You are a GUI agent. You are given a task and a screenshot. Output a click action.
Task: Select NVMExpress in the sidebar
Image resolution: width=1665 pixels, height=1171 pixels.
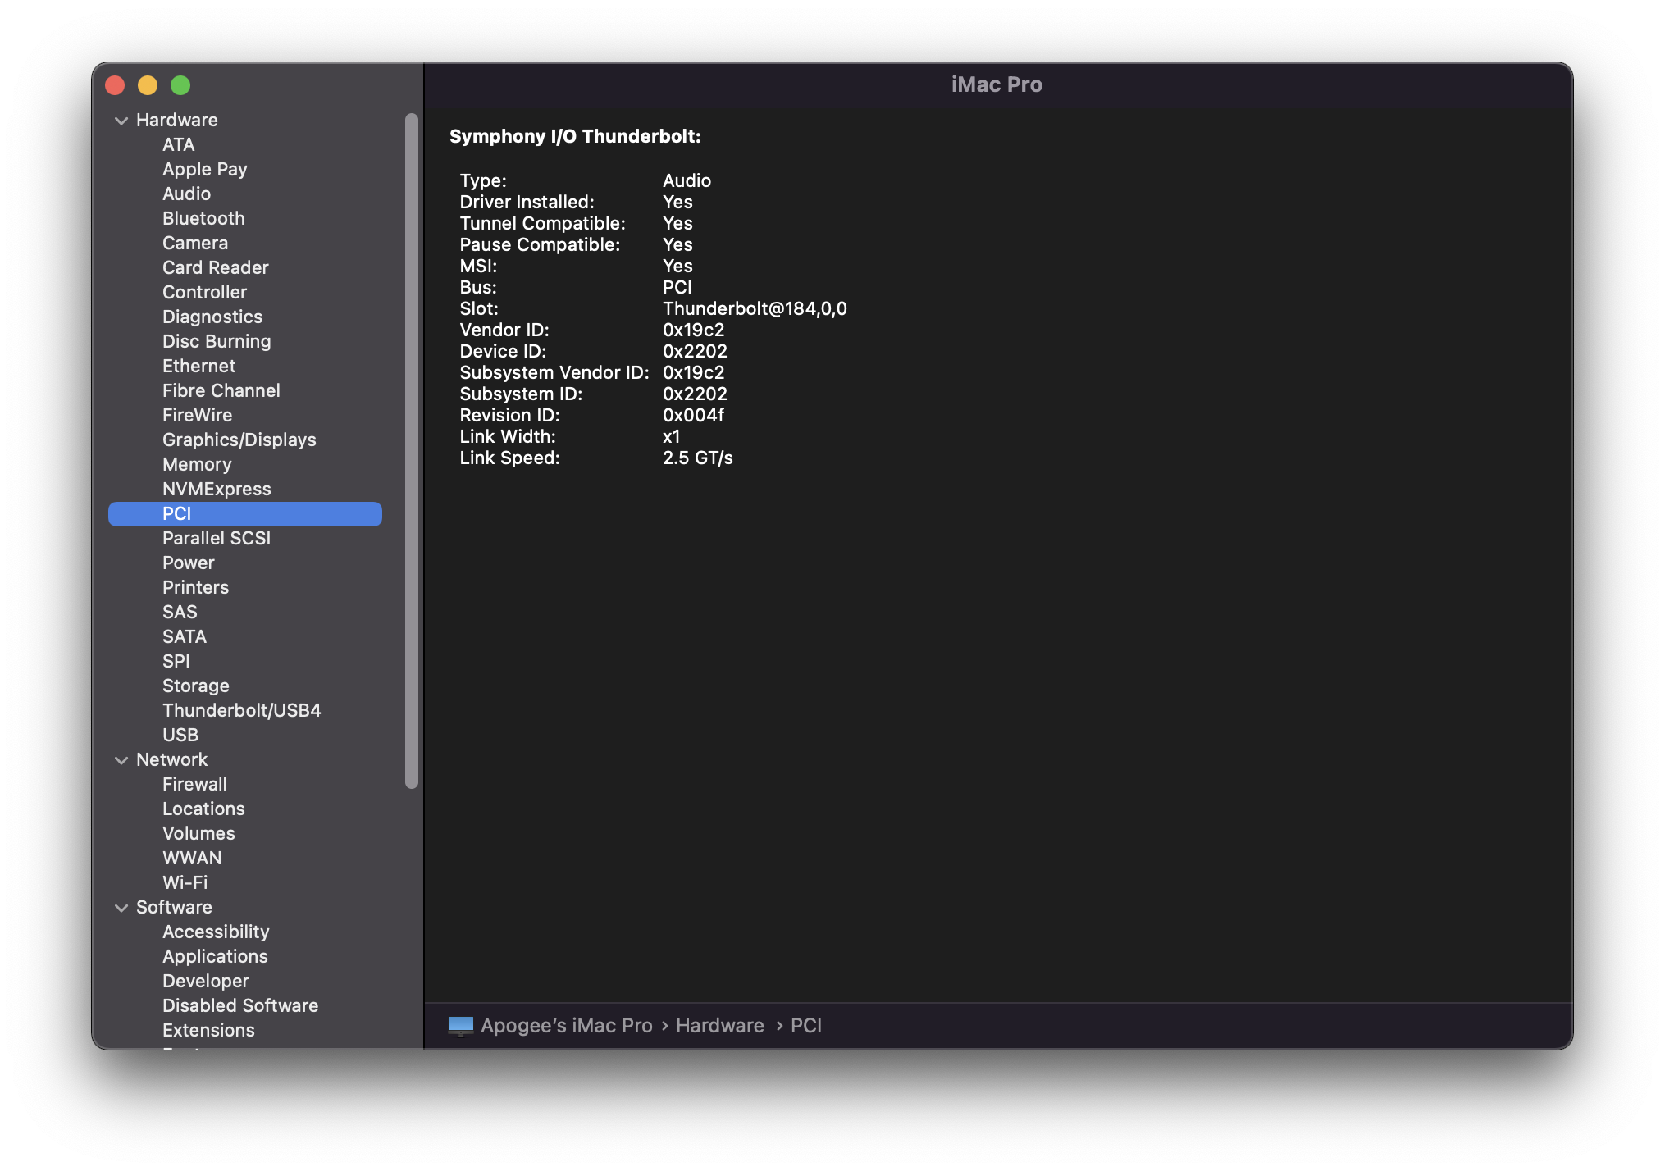[x=217, y=490]
